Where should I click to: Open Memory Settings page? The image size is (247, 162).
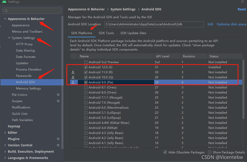coord(28,88)
